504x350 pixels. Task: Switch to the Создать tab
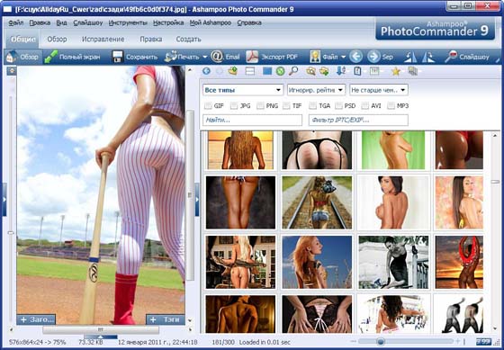[x=188, y=40]
